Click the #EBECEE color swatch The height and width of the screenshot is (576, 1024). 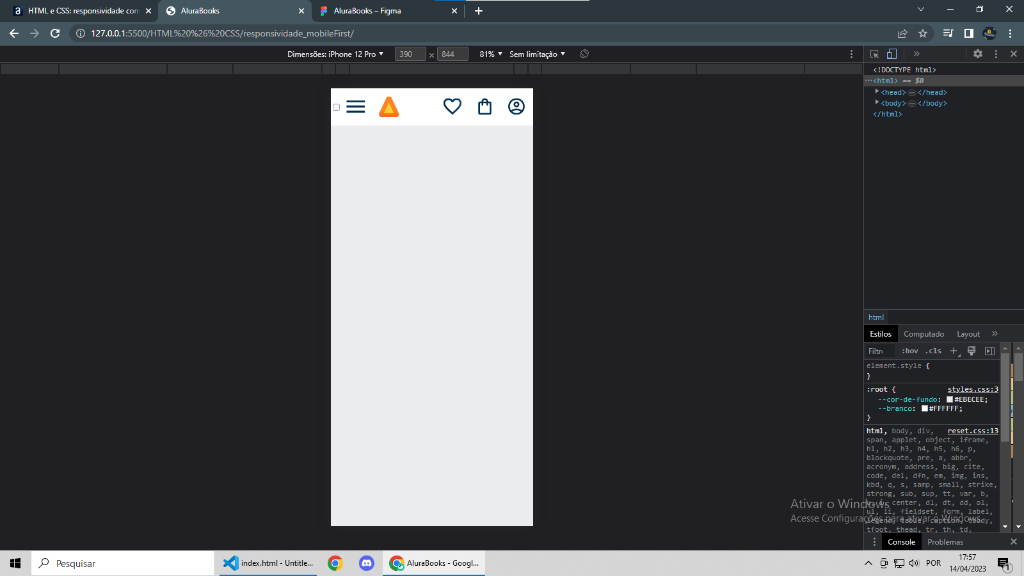tap(950, 399)
